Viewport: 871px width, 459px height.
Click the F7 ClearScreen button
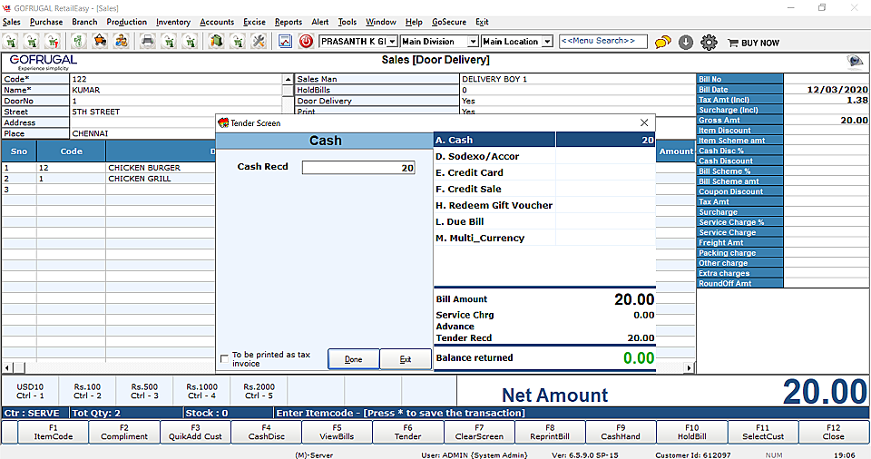coord(479,432)
